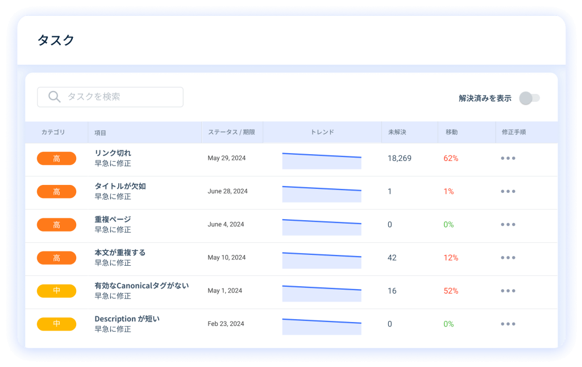Click the trend chart for 本文が重複する
Image resolution: width=582 pixels, height=367 pixels.
[x=322, y=260]
